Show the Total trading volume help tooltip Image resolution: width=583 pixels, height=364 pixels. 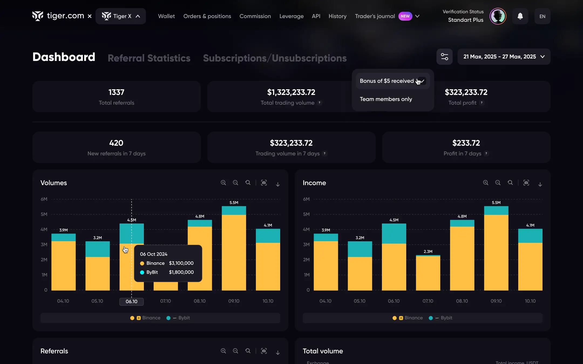coord(320,103)
